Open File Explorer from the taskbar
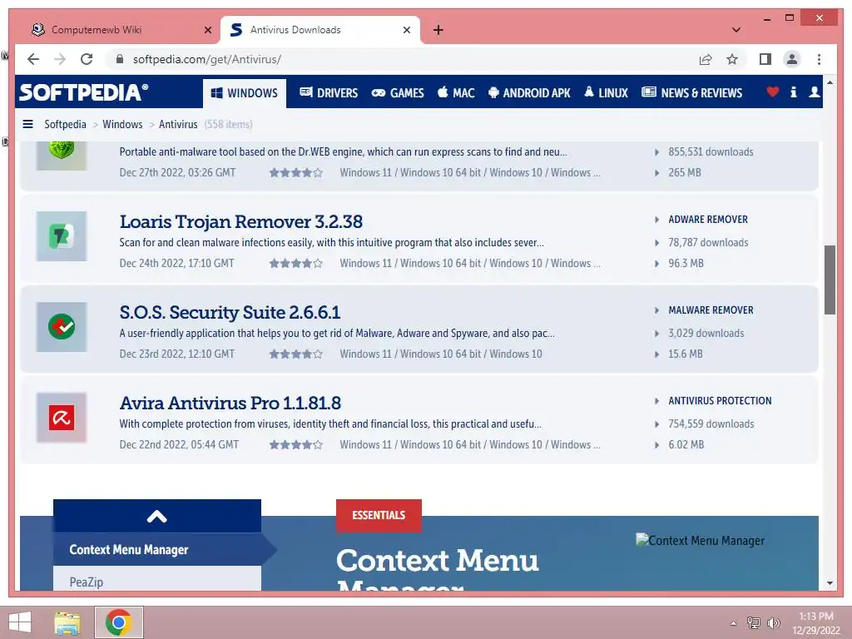The image size is (852, 639). (67, 622)
